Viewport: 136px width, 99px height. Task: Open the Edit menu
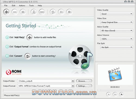[14, 5]
